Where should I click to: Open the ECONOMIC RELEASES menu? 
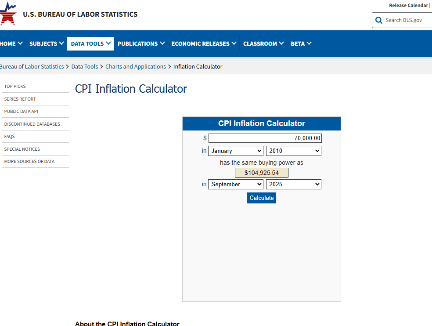pos(204,43)
